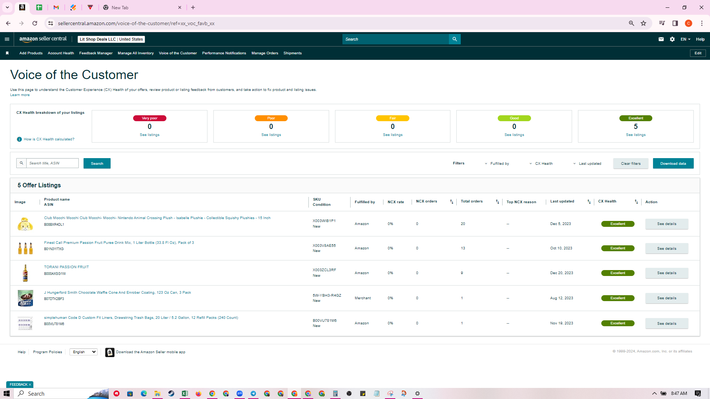Open the notification center in system tray

click(698, 393)
